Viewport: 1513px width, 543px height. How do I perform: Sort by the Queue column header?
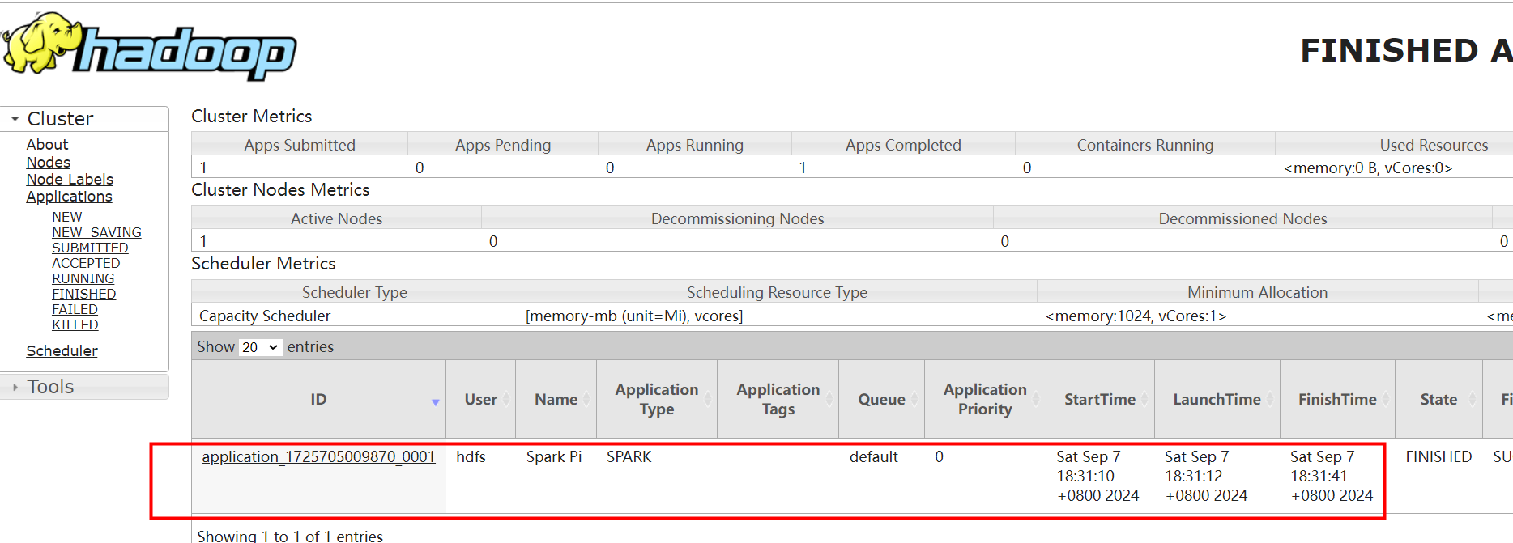pyautogui.click(x=881, y=400)
